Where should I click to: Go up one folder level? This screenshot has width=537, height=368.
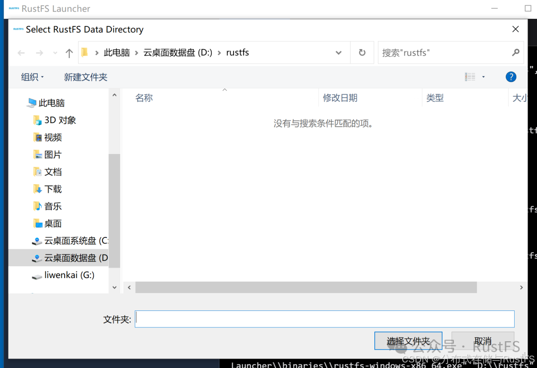[69, 53]
